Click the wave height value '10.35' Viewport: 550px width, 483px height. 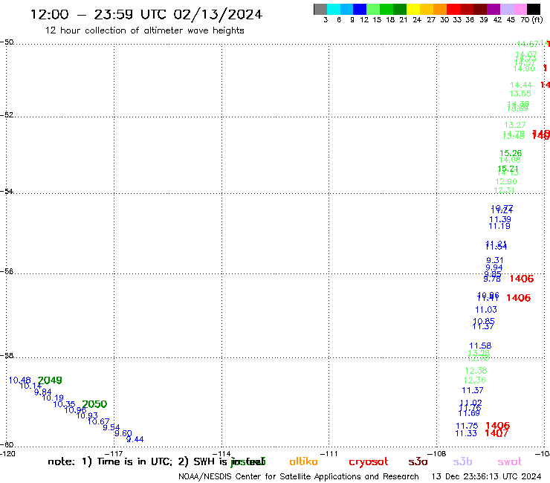tap(64, 404)
